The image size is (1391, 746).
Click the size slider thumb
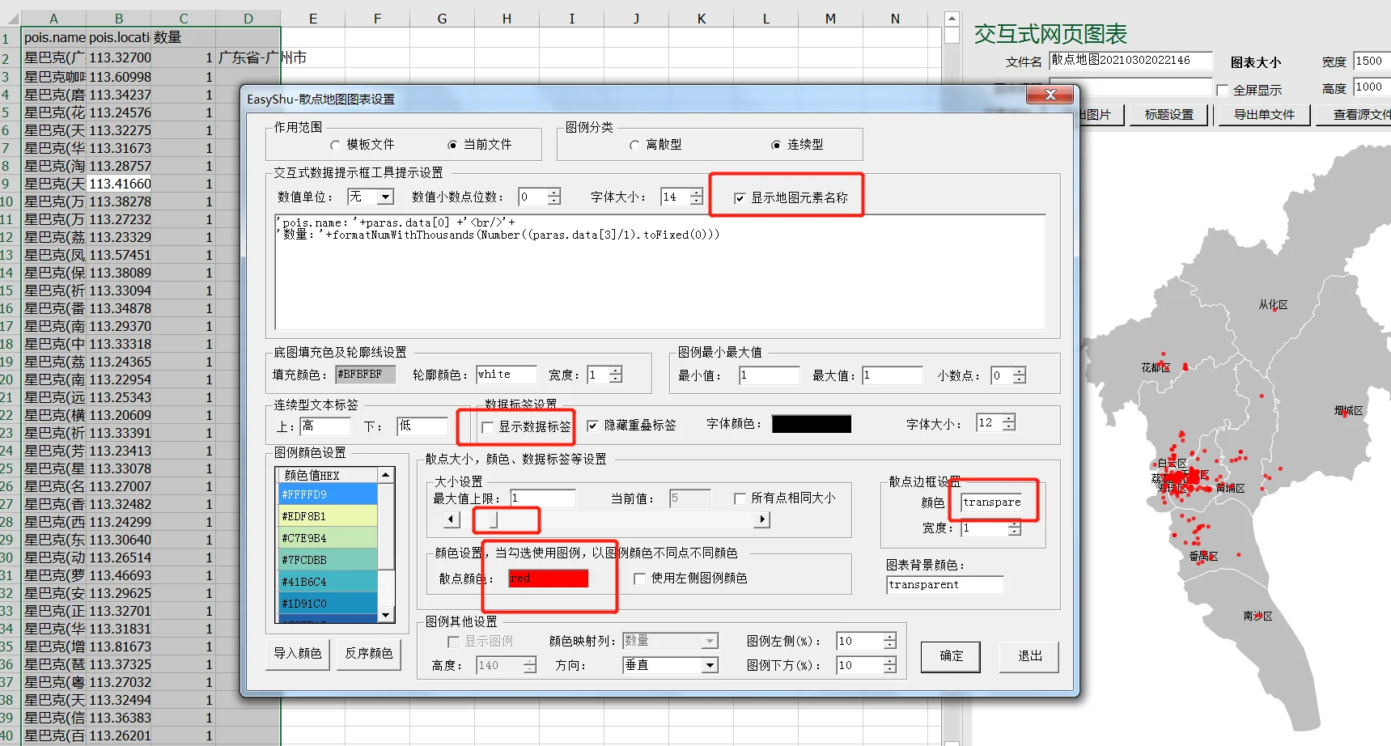pos(494,519)
